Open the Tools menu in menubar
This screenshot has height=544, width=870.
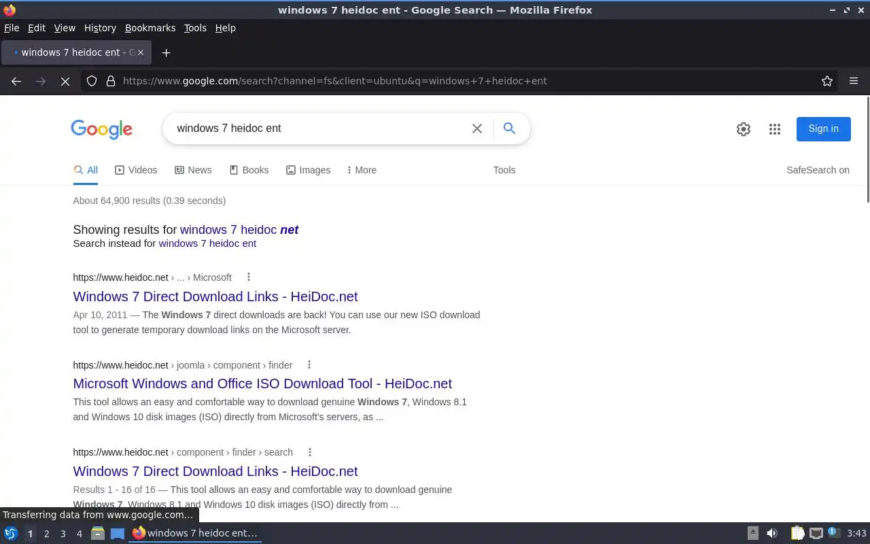(195, 28)
